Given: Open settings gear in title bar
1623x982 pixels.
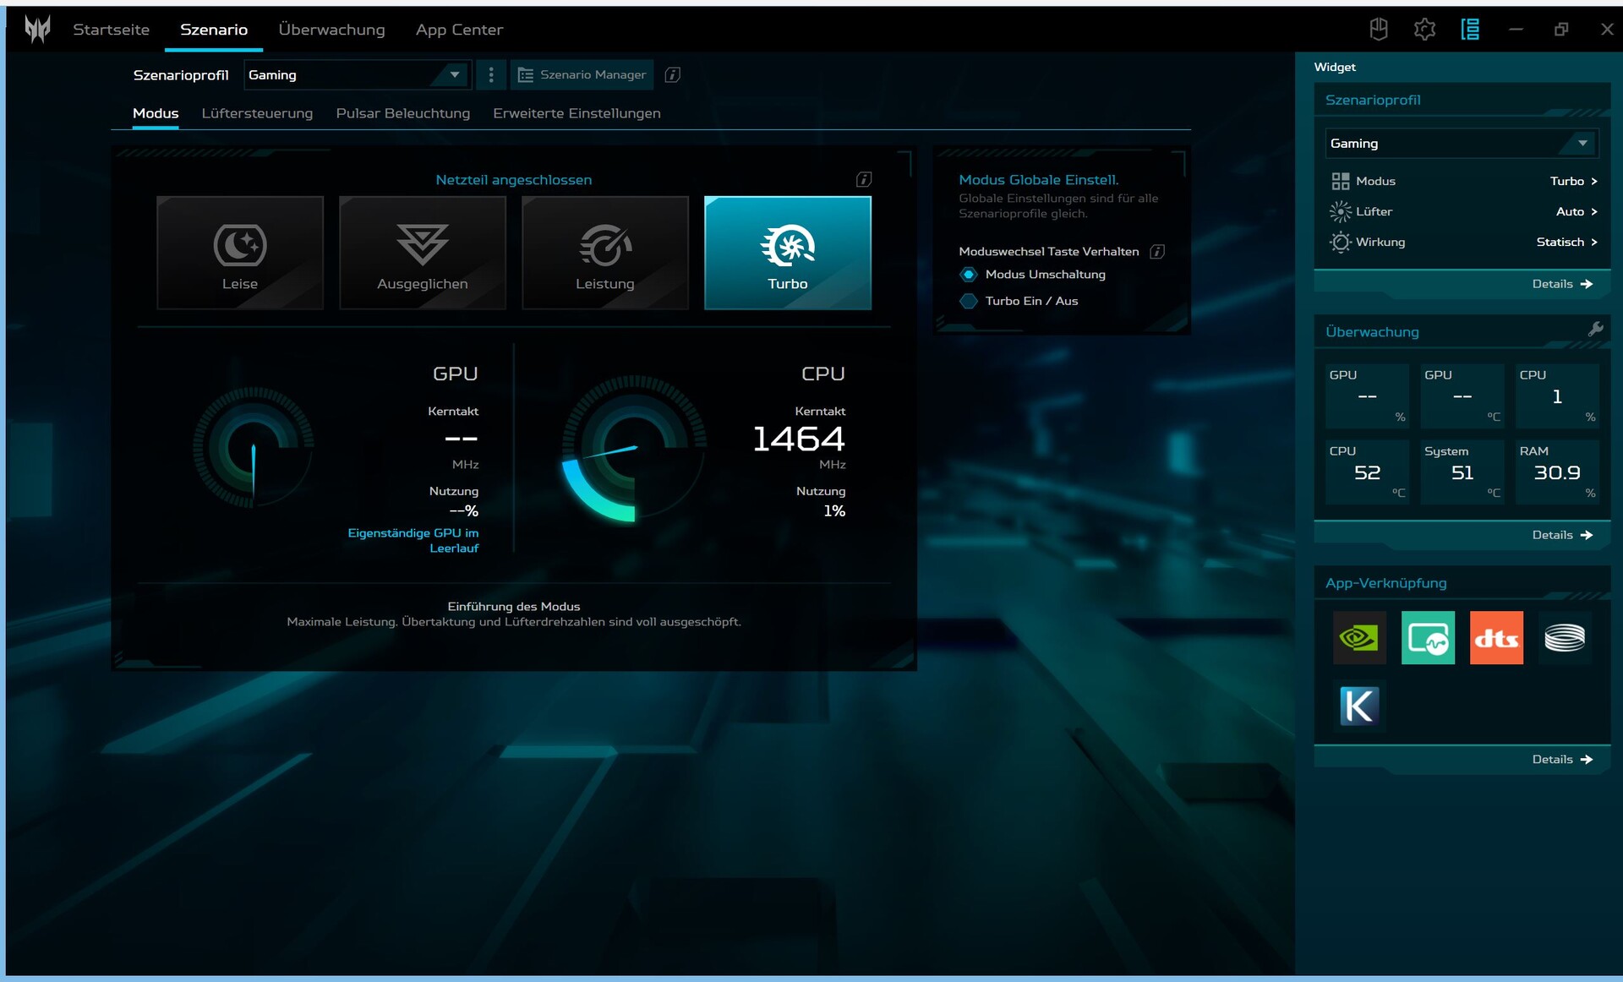Looking at the screenshot, I should pyautogui.click(x=1424, y=30).
